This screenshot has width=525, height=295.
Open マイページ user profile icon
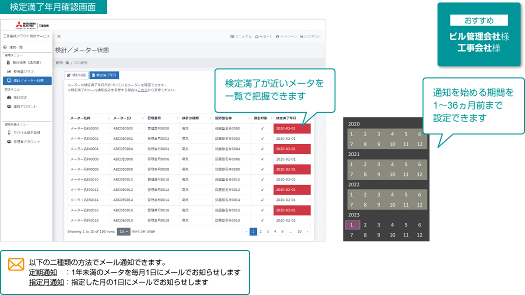coord(277,36)
